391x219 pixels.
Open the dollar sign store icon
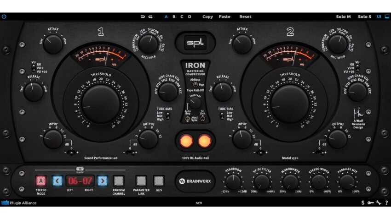(x=363, y=203)
